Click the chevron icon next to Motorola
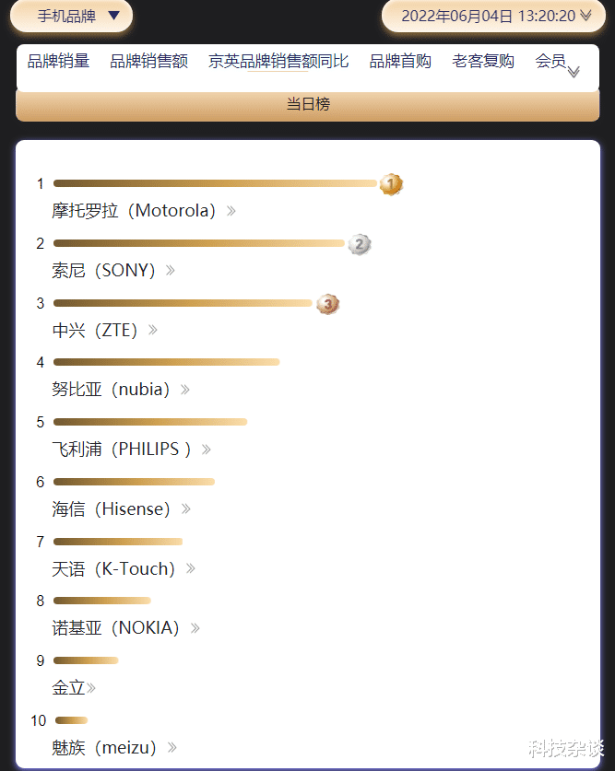Screen dimensions: 615x771 231,211
